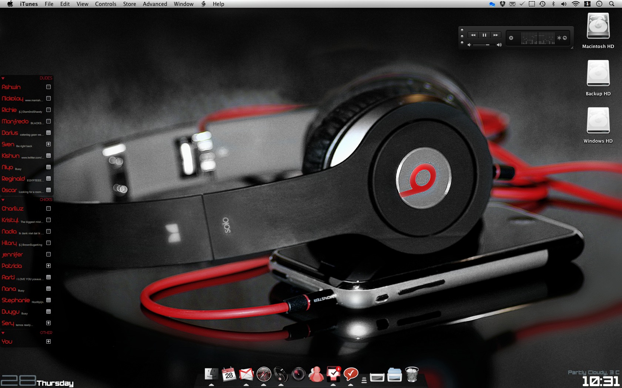
Task: Collapse the CHICKS group triangle
Action: pyautogui.click(x=3, y=200)
